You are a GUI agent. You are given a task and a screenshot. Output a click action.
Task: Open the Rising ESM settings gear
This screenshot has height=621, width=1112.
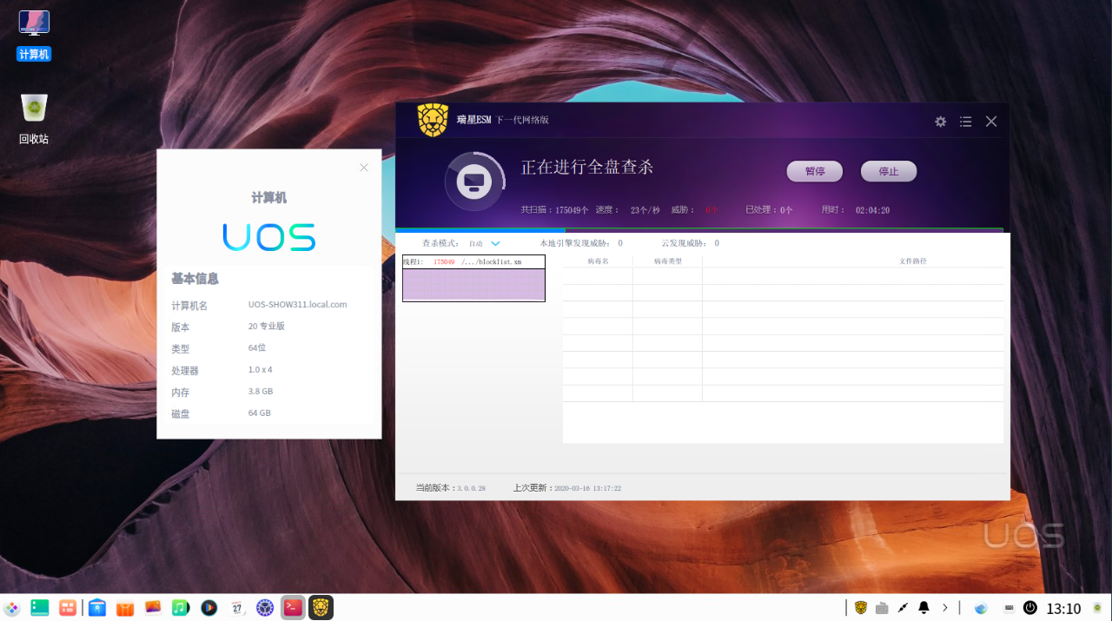(940, 122)
